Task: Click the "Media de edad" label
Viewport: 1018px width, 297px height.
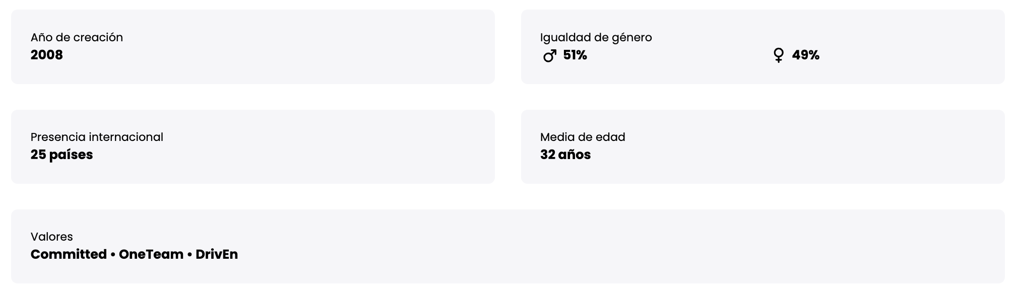Action: click(582, 137)
